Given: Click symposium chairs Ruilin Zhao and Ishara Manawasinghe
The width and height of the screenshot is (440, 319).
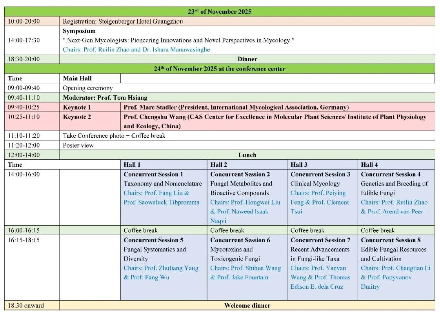Looking at the screenshot, I should [x=136, y=49].
